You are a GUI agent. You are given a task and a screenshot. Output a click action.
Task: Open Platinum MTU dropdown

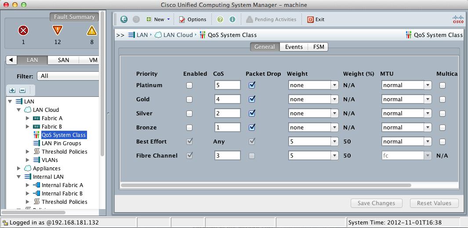[406, 85]
